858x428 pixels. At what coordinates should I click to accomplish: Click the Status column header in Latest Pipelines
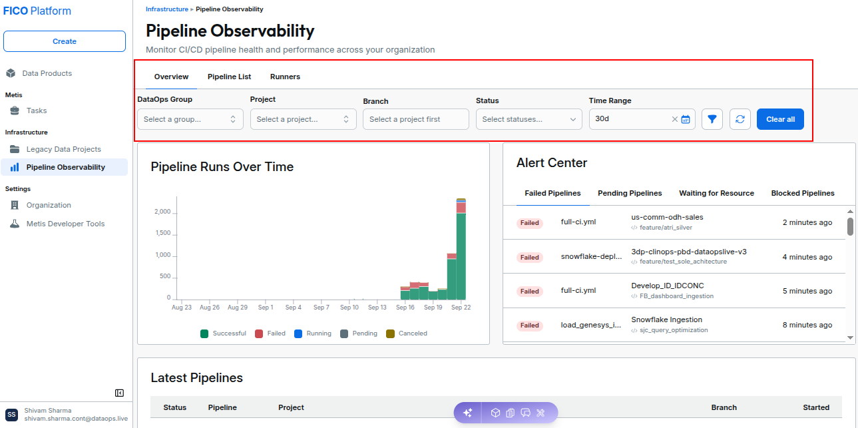175,407
